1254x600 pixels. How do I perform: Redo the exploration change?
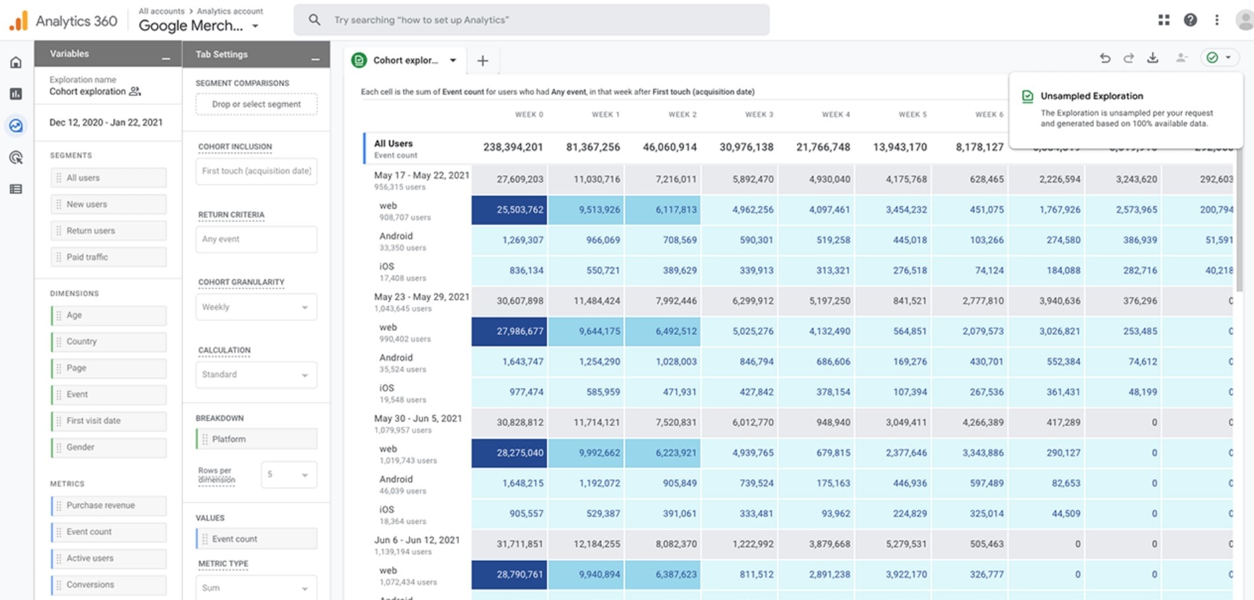point(1129,58)
